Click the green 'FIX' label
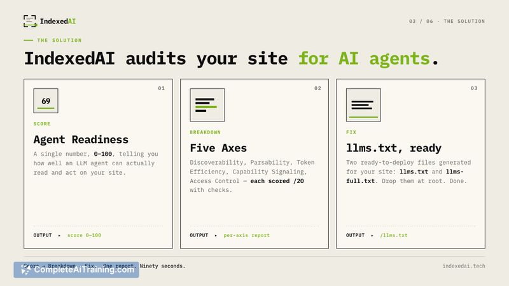This screenshot has width=509, height=286. (x=351, y=132)
